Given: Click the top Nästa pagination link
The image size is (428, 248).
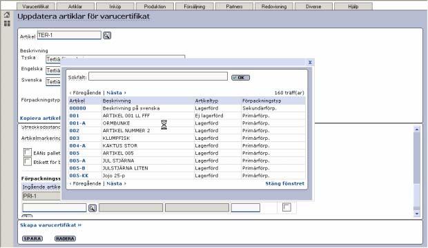Looking at the screenshot, I should pyautogui.click(x=116, y=93).
